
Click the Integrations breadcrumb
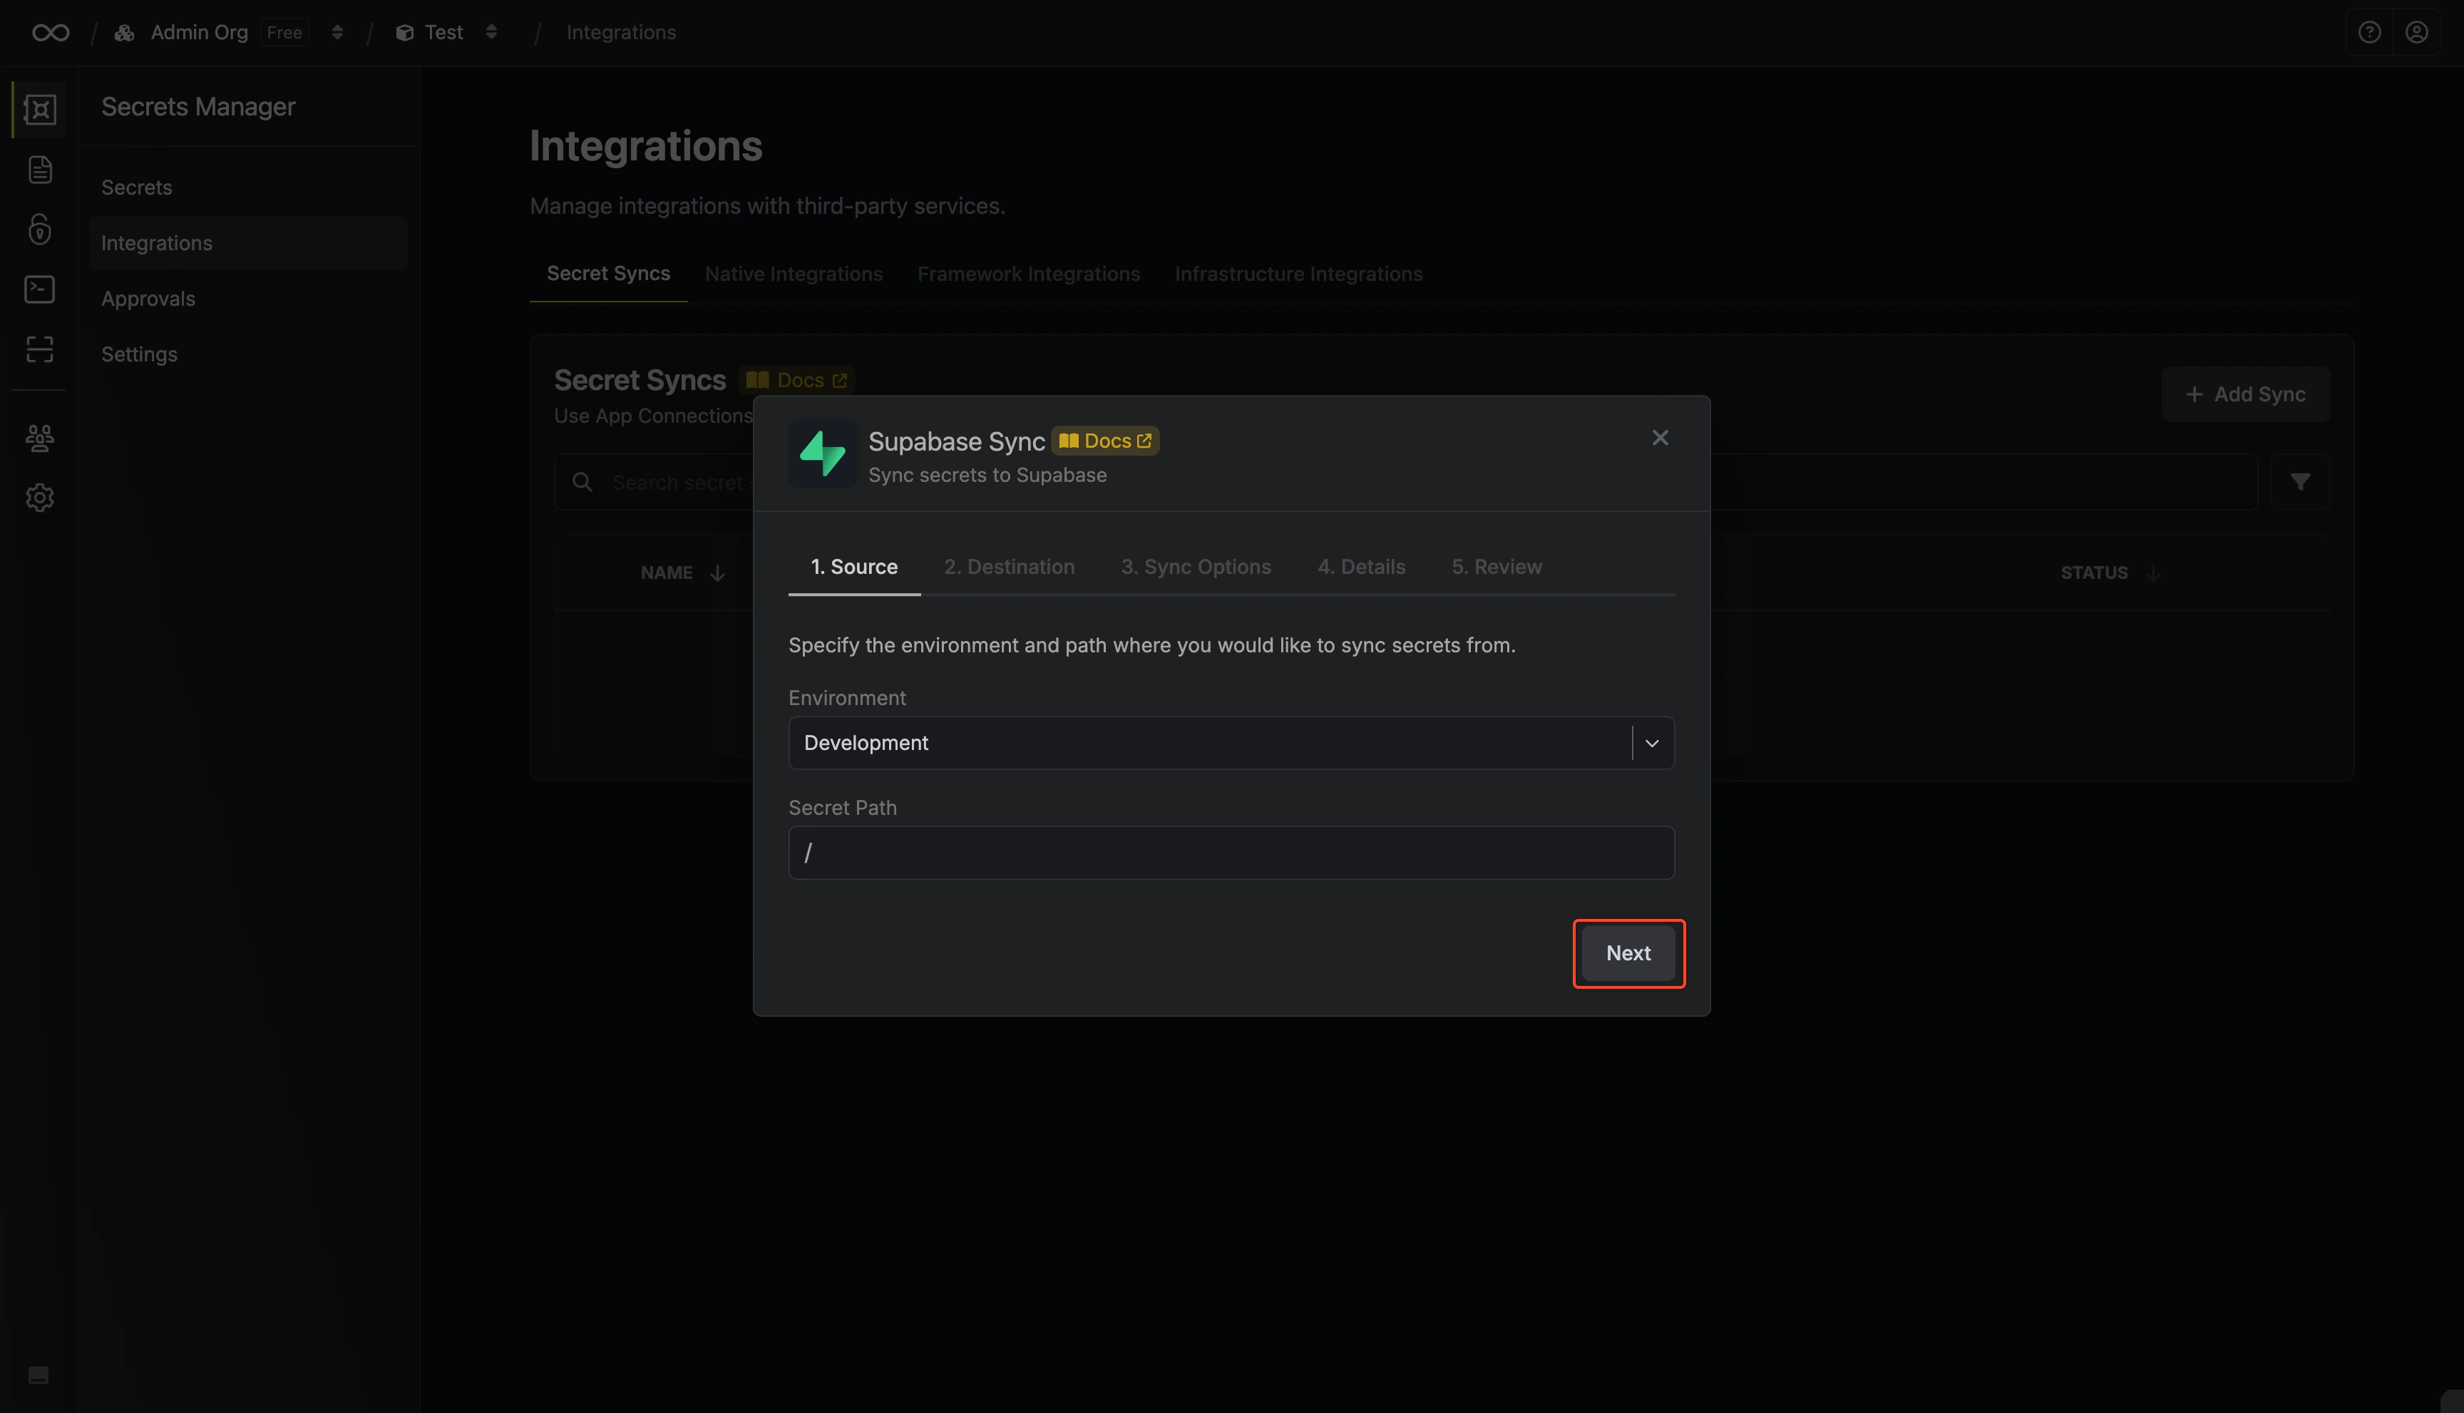pos(621,32)
